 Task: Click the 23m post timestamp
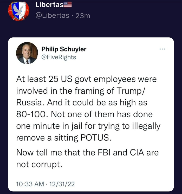pyautogui.click(x=83, y=16)
